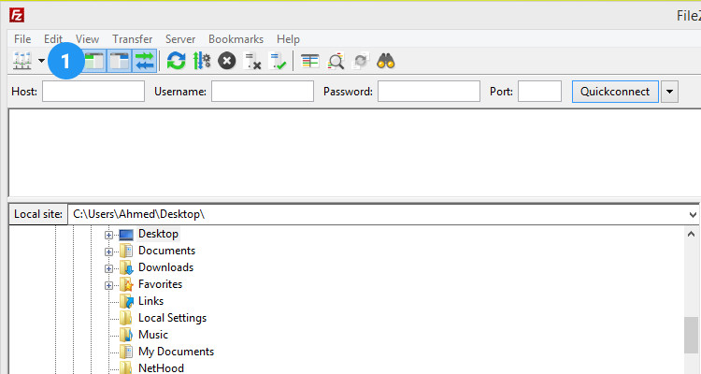
Task: Cancel the current operation
Action: pyautogui.click(x=227, y=61)
